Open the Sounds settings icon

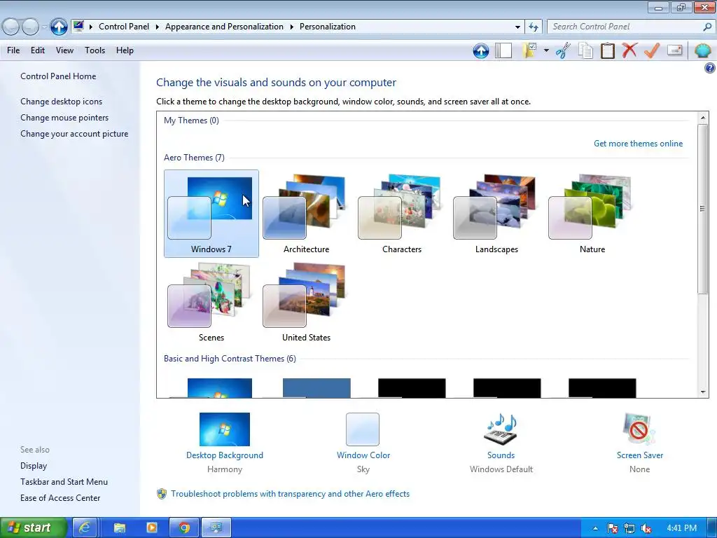(x=501, y=429)
